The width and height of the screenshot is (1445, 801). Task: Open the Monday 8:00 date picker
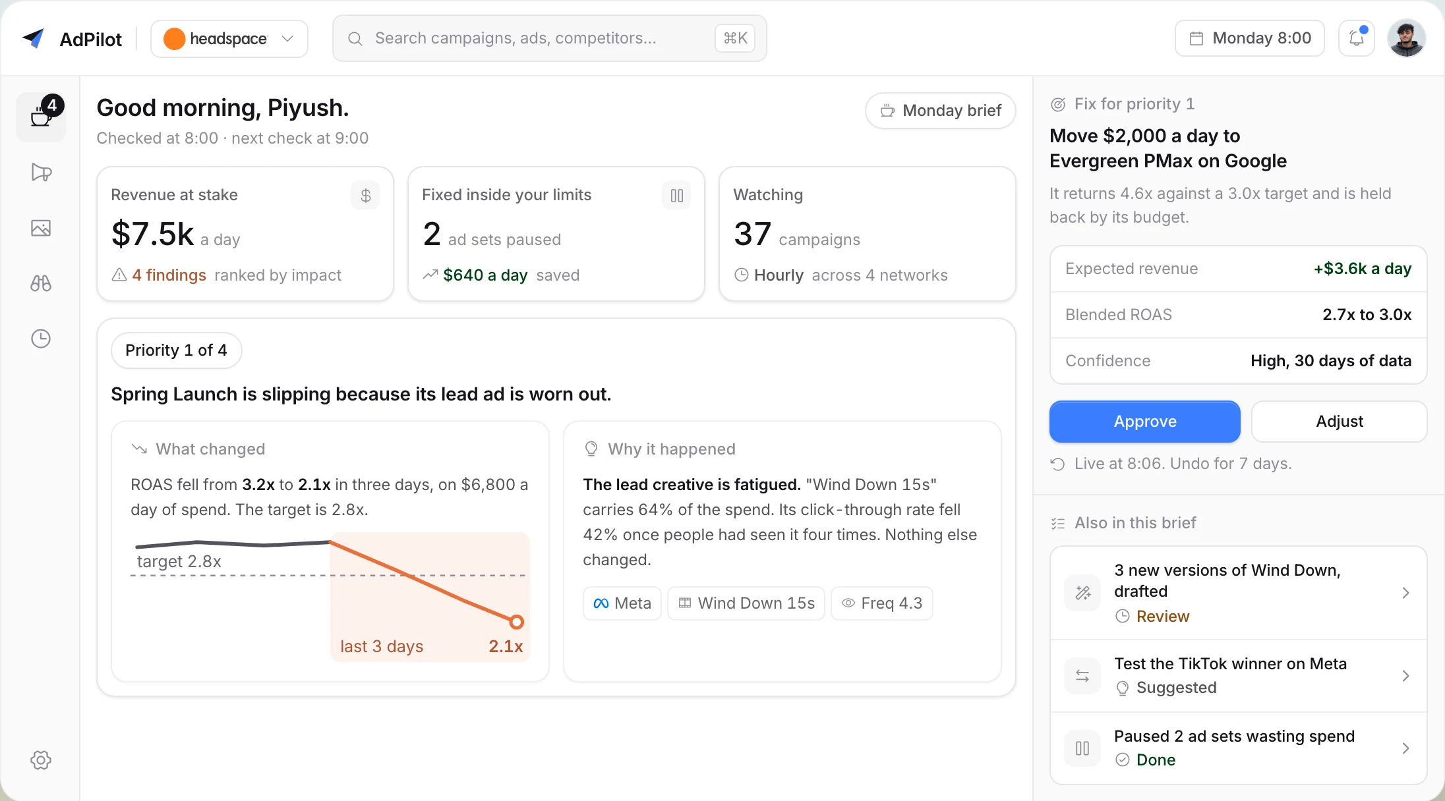pos(1250,38)
